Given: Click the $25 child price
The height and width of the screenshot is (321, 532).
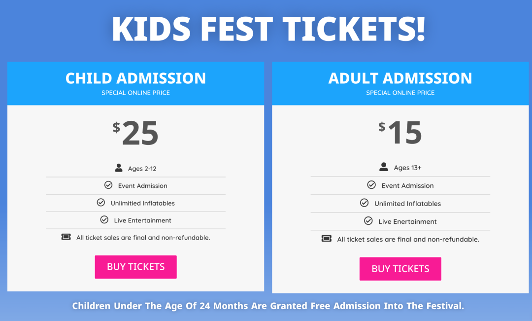Looking at the screenshot, I should (x=135, y=133).
